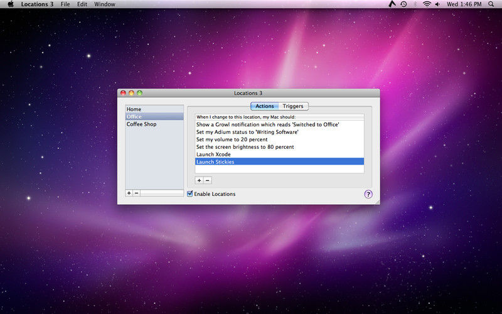Open the File menu
502x314 pixels.
65,4
